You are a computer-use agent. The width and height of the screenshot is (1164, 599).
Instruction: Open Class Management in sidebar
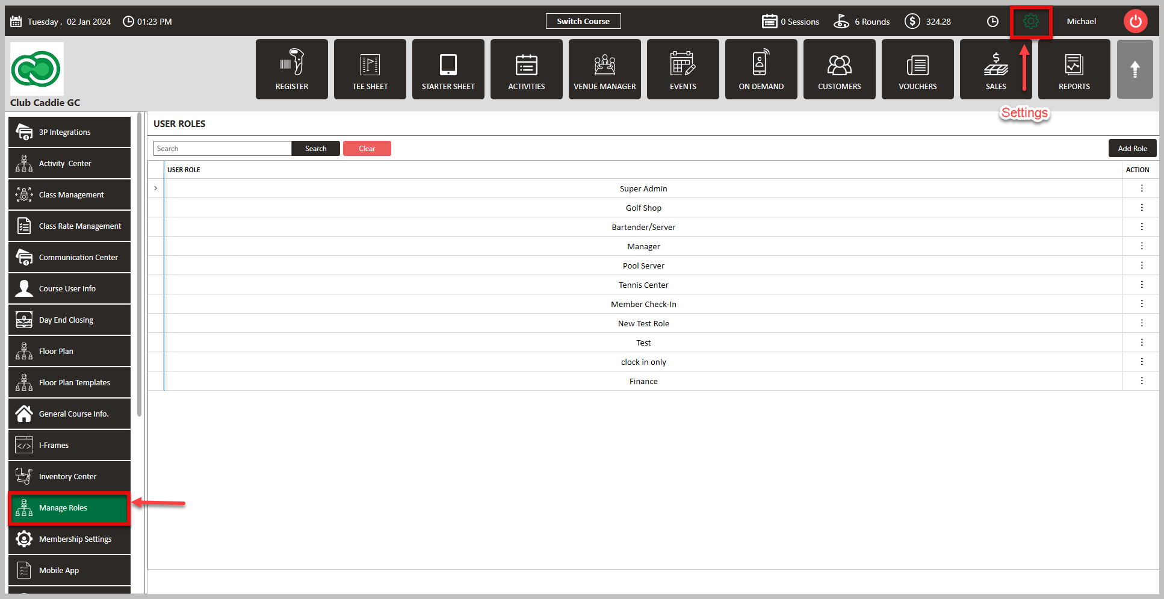[x=69, y=194]
